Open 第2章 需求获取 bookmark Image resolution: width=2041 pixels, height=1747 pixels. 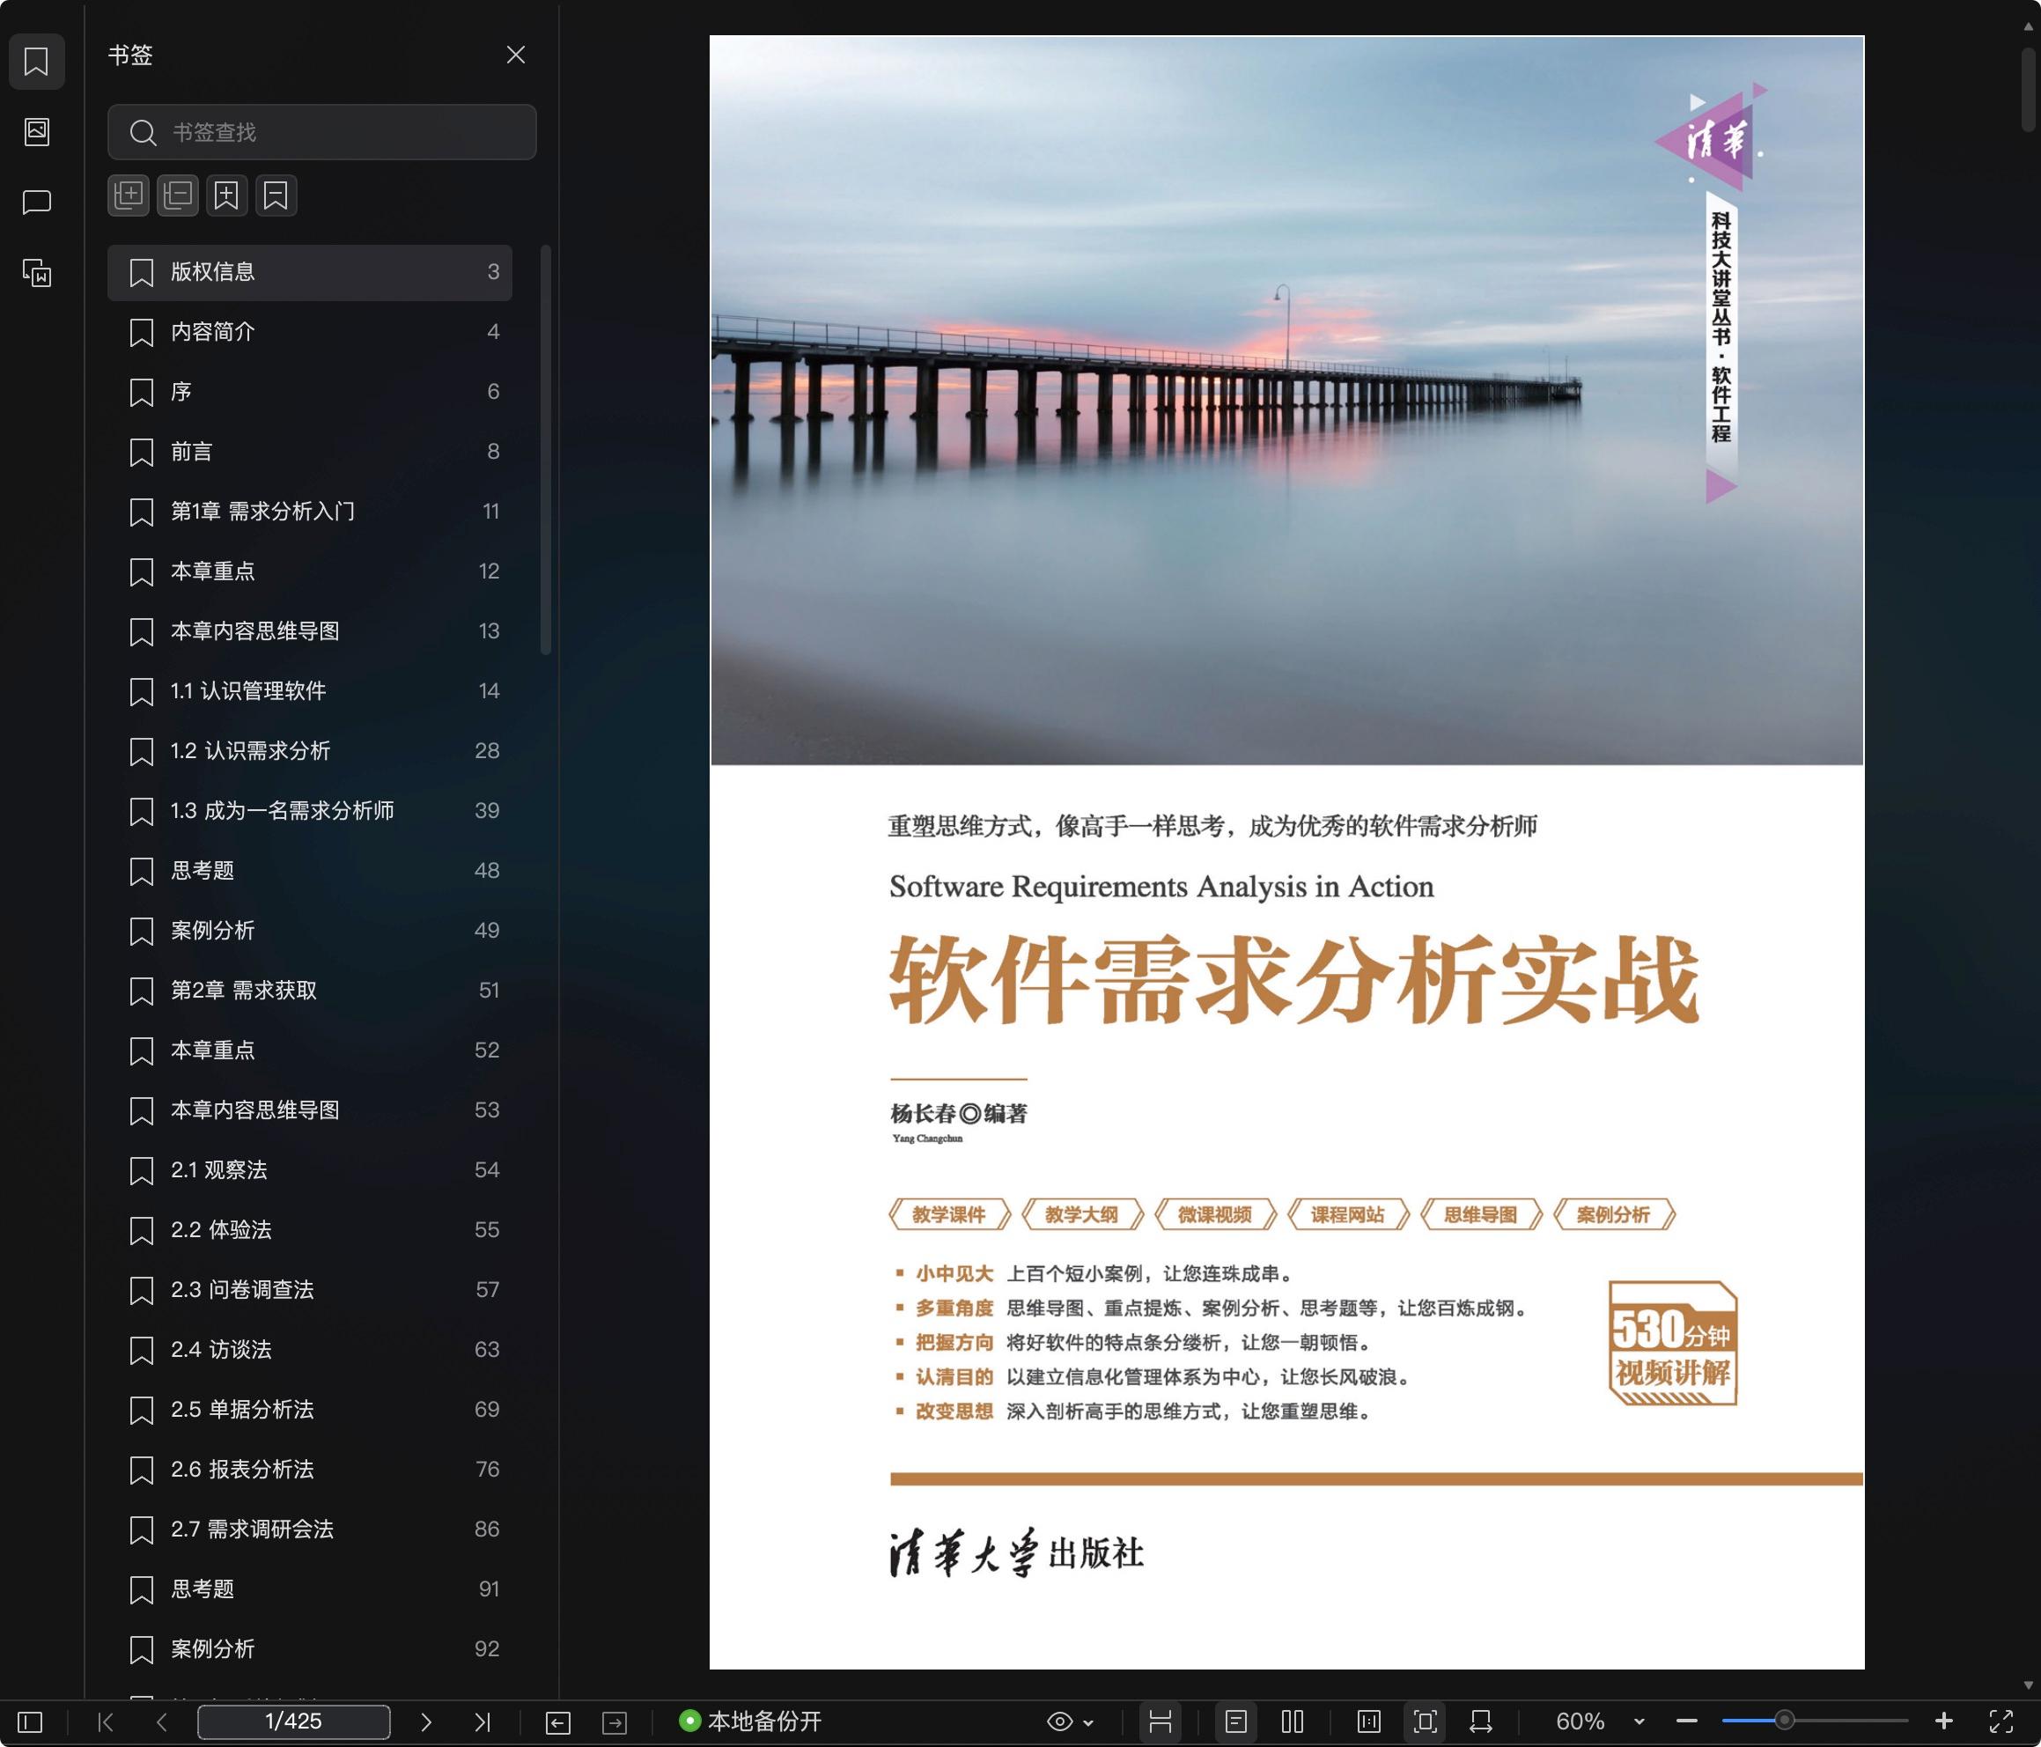coord(309,991)
